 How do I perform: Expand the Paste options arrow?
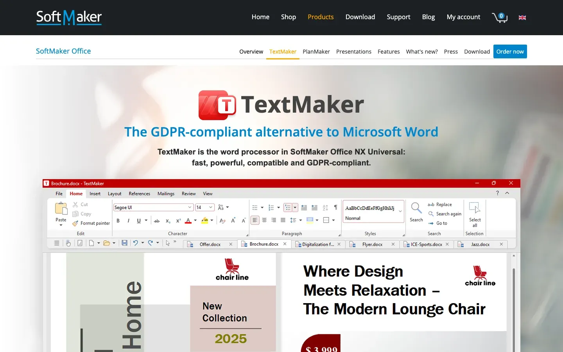[x=61, y=225]
